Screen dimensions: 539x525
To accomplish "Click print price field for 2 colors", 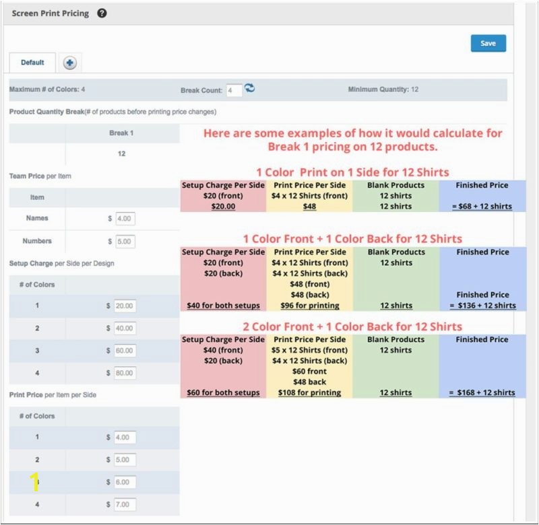I will pyautogui.click(x=125, y=460).
